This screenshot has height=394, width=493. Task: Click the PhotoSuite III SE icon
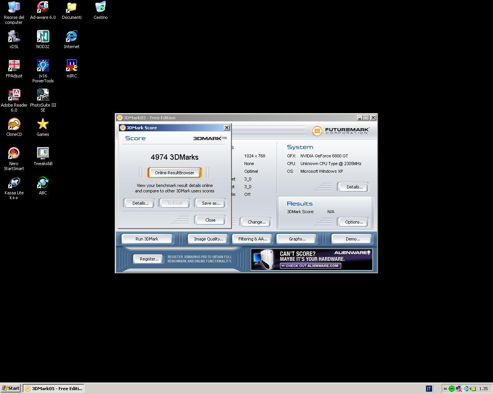[43, 100]
